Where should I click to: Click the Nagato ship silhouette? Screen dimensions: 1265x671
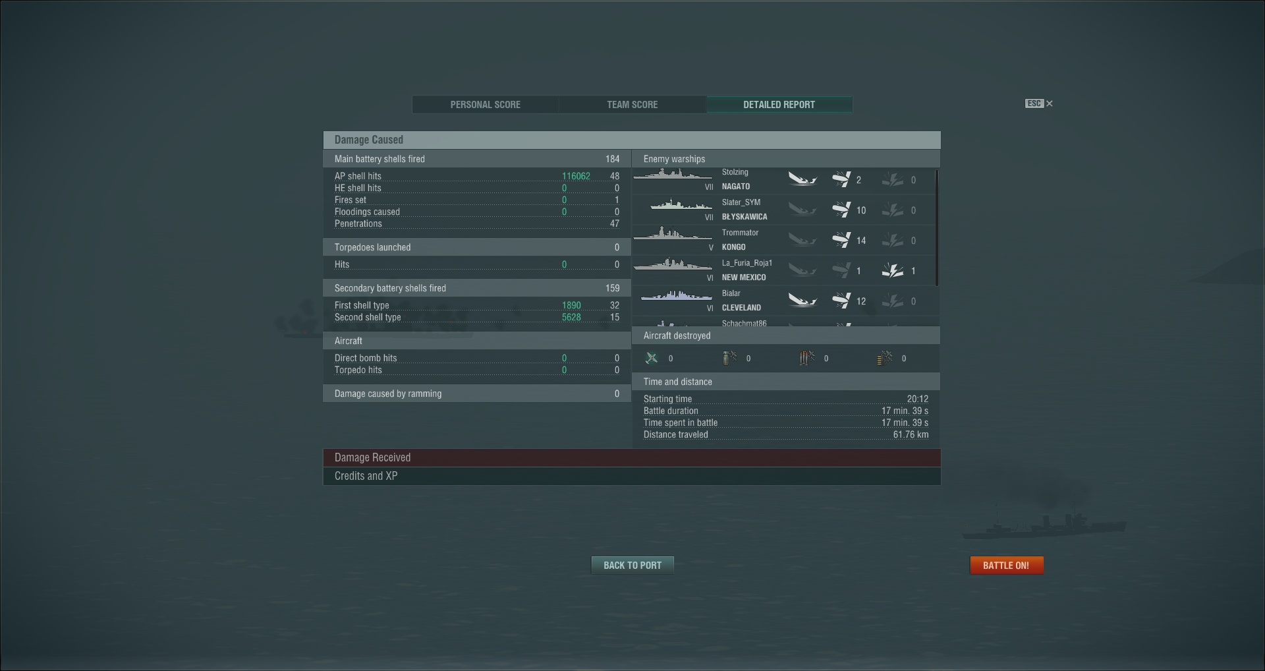point(673,175)
